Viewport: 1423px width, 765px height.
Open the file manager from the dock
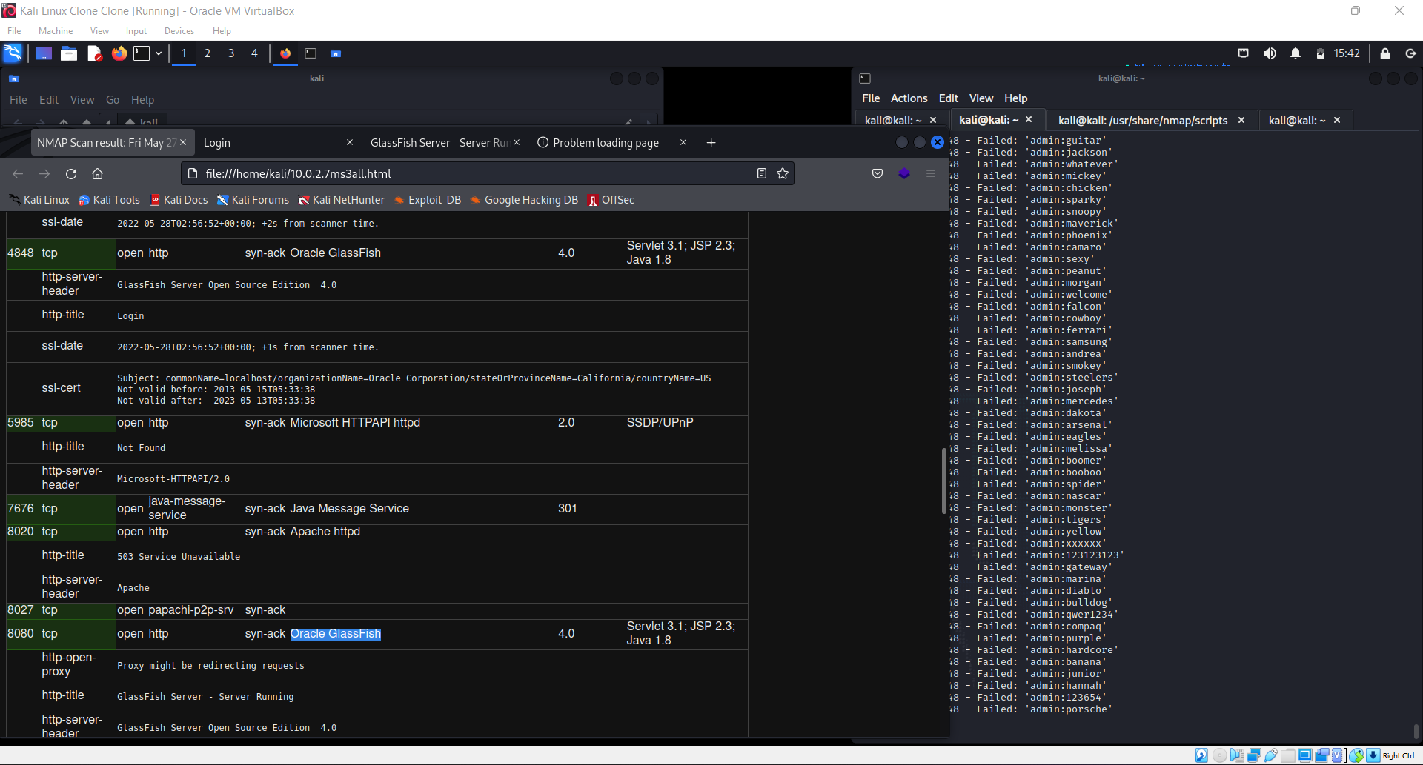pyautogui.click(x=68, y=53)
